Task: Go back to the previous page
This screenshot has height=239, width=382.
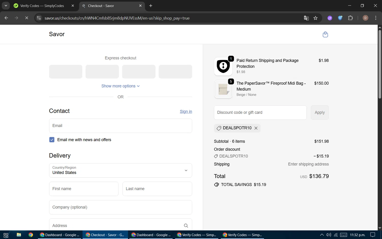Action: (6, 18)
